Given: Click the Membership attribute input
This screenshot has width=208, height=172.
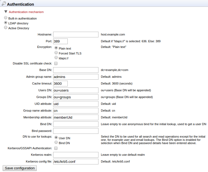Looking at the screenshot, I should (x=76, y=117).
